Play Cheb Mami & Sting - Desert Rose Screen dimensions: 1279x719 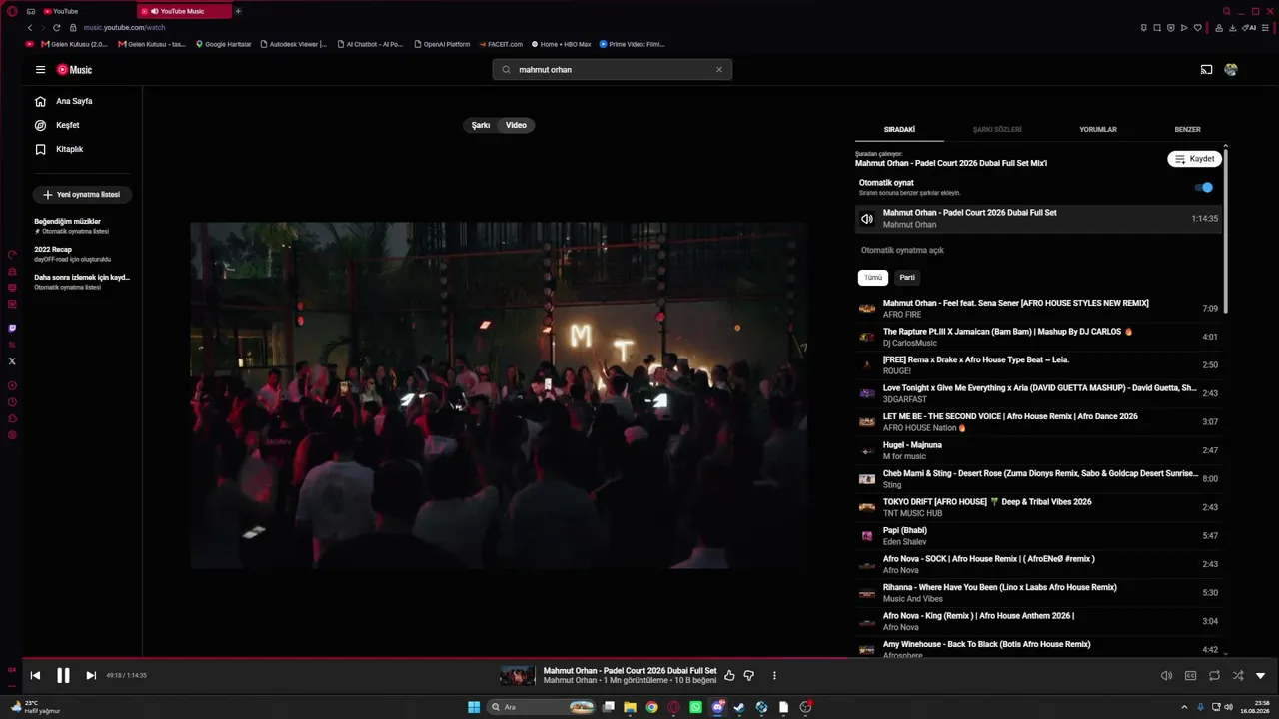(x=1039, y=479)
